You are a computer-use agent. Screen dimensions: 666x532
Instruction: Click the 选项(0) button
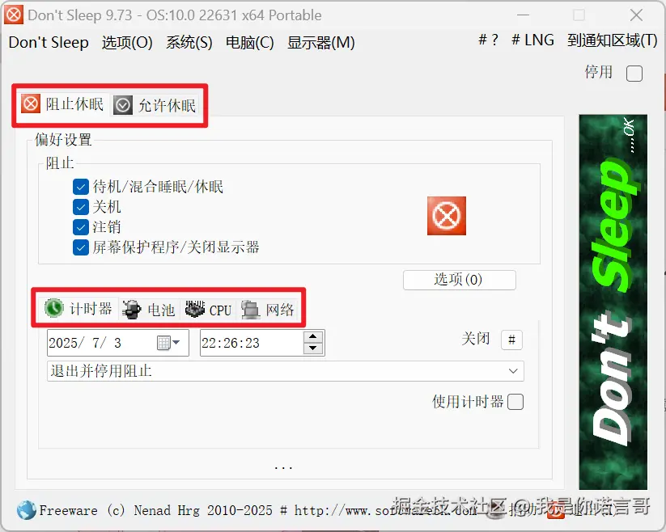459,280
